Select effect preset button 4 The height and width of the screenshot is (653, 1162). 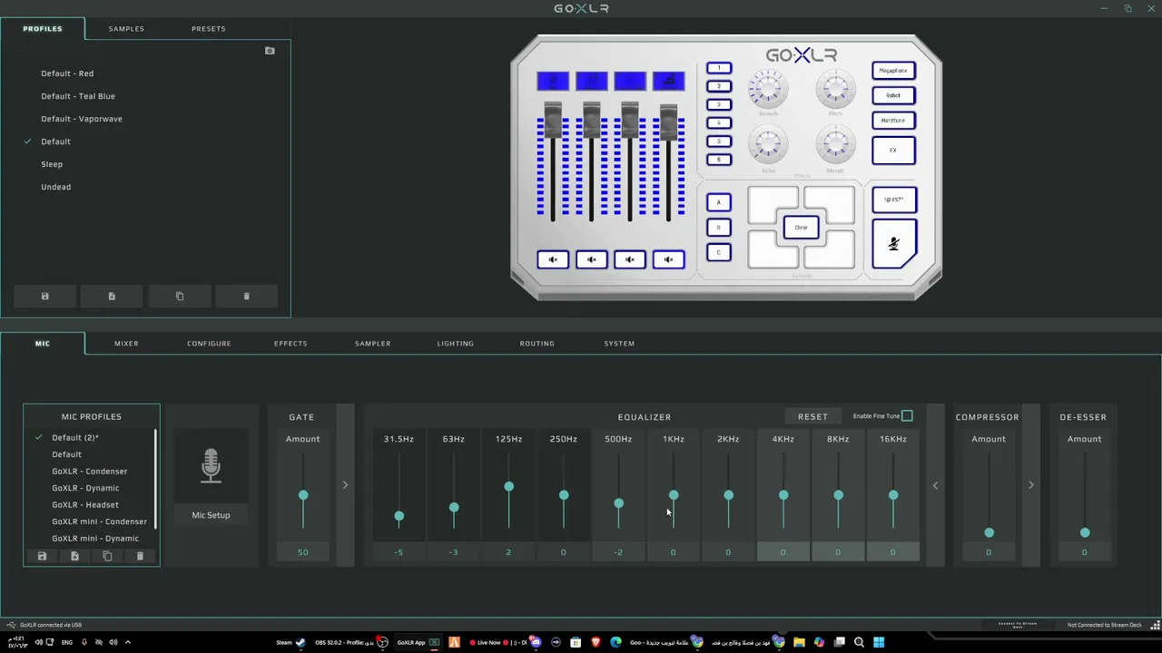[719, 122]
